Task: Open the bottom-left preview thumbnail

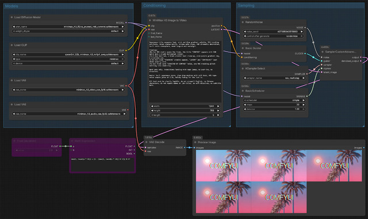Action: click(224, 197)
